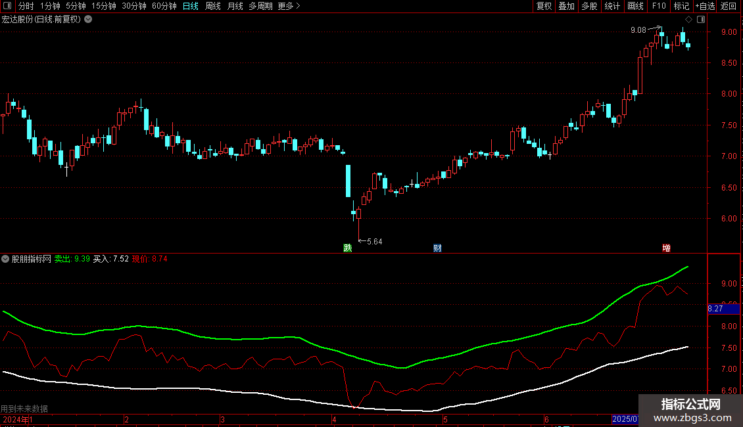Click the red 增 event marker

[x=666, y=248]
